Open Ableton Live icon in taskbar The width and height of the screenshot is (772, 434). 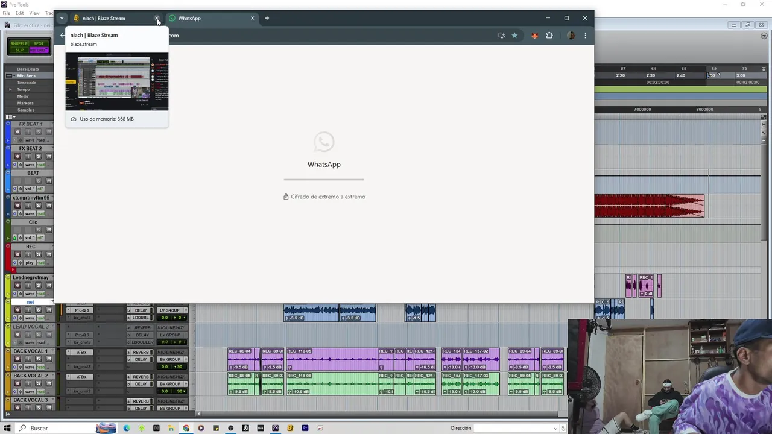pyautogui.click(x=261, y=428)
